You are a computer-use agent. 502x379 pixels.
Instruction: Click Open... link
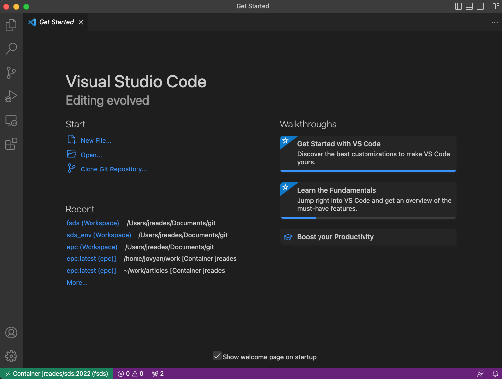(91, 155)
